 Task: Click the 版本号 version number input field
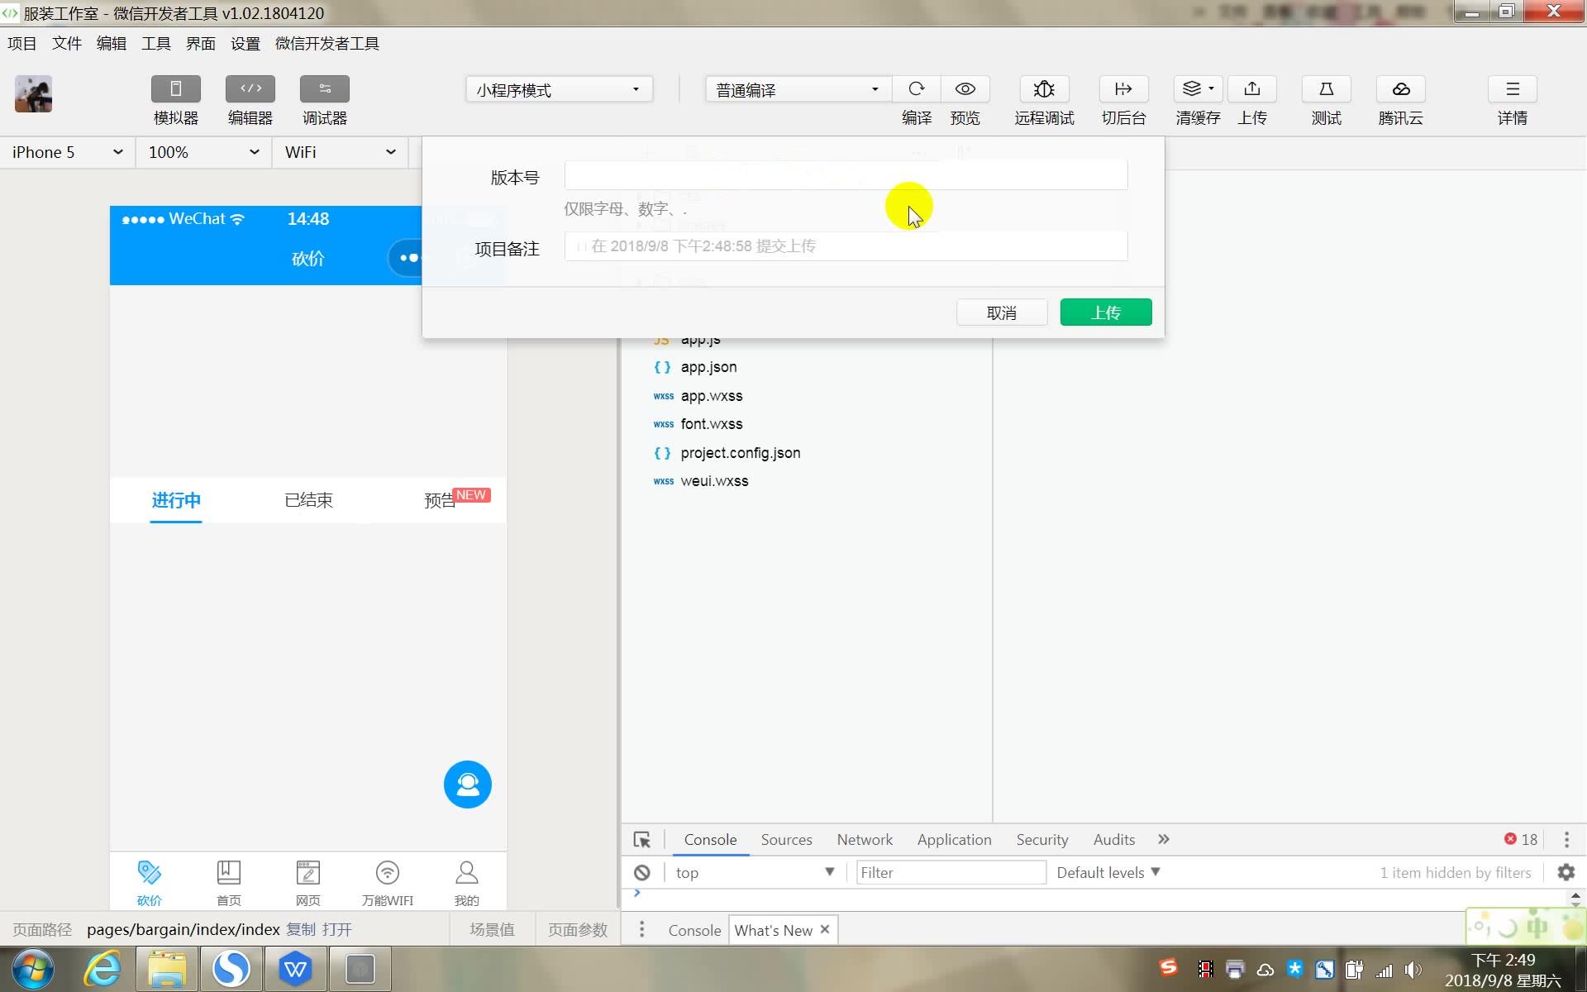click(x=845, y=175)
